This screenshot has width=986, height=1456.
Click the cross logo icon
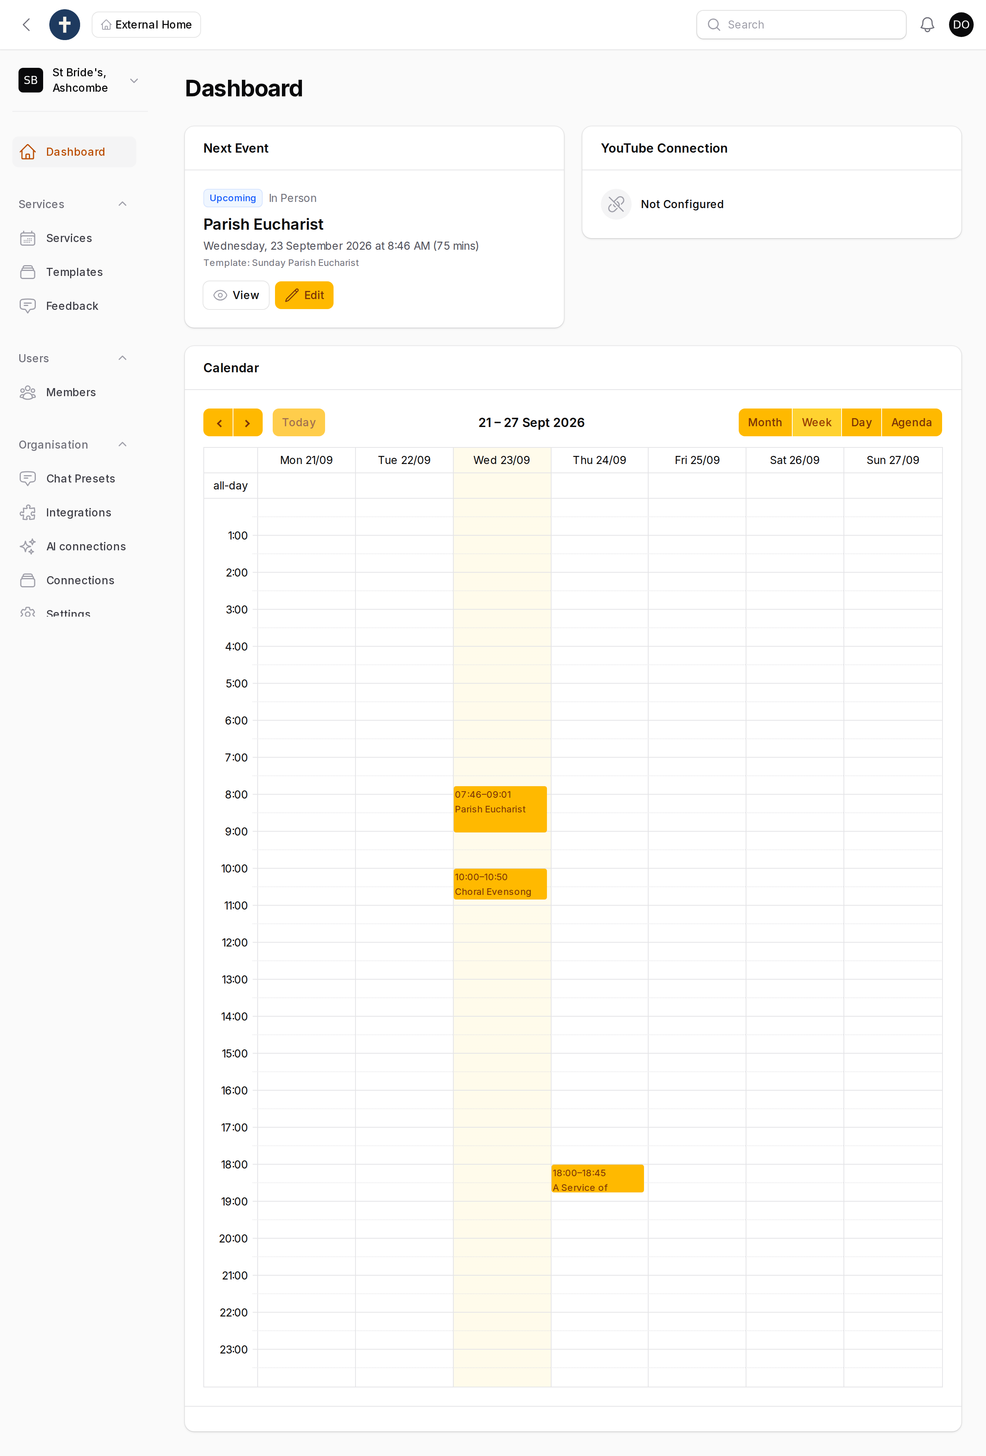click(64, 24)
